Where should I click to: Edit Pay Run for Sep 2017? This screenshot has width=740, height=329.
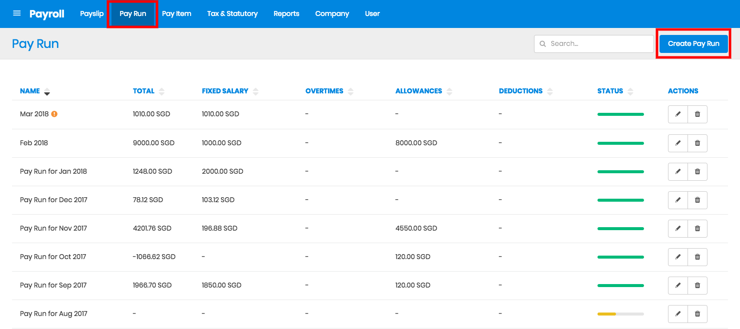click(x=678, y=285)
